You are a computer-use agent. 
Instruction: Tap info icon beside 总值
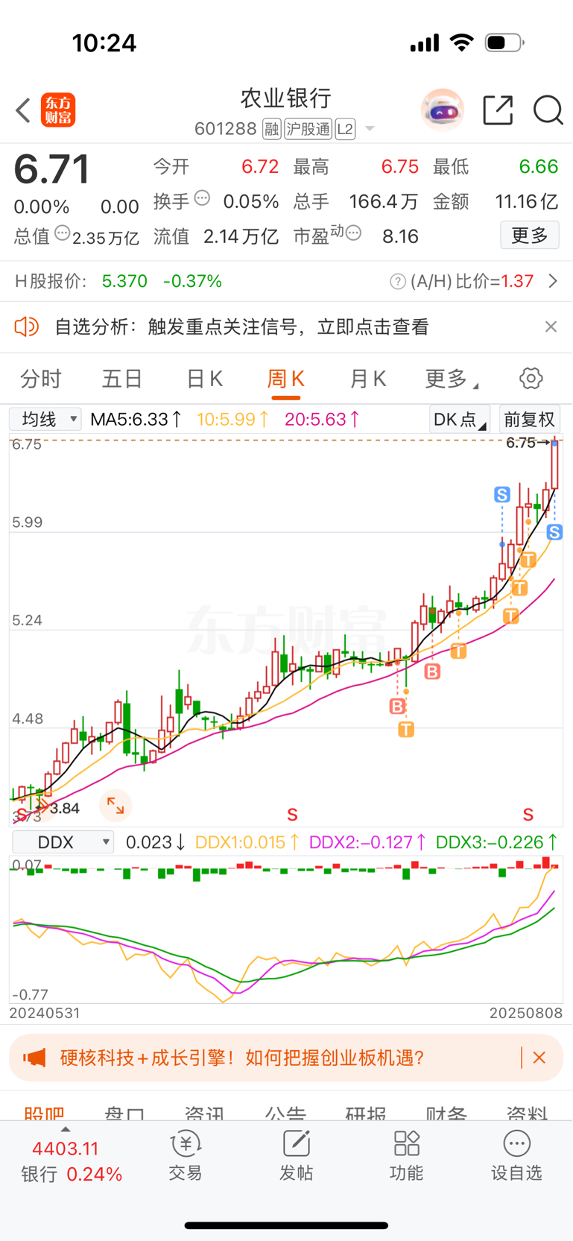[63, 233]
